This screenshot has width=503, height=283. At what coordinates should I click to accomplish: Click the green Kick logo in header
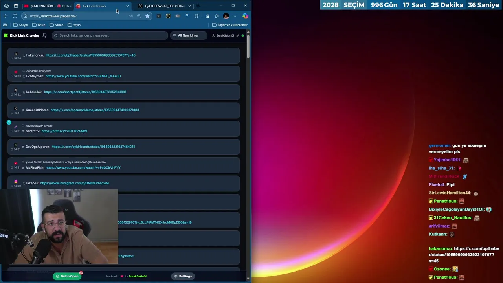6,35
